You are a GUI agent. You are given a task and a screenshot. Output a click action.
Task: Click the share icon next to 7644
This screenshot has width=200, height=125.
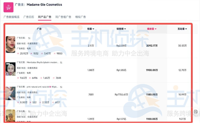54,78
